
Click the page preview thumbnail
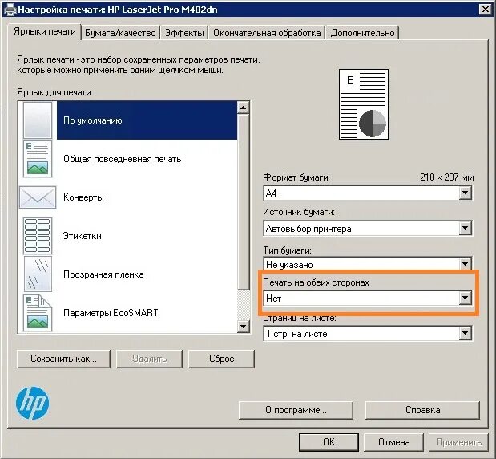[x=364, y=104]
